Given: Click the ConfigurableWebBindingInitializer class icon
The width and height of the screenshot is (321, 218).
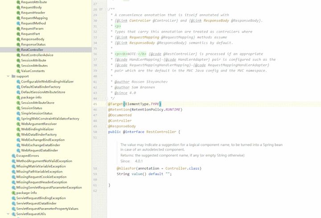Looking at the screenshot, I should pos(18,82).
